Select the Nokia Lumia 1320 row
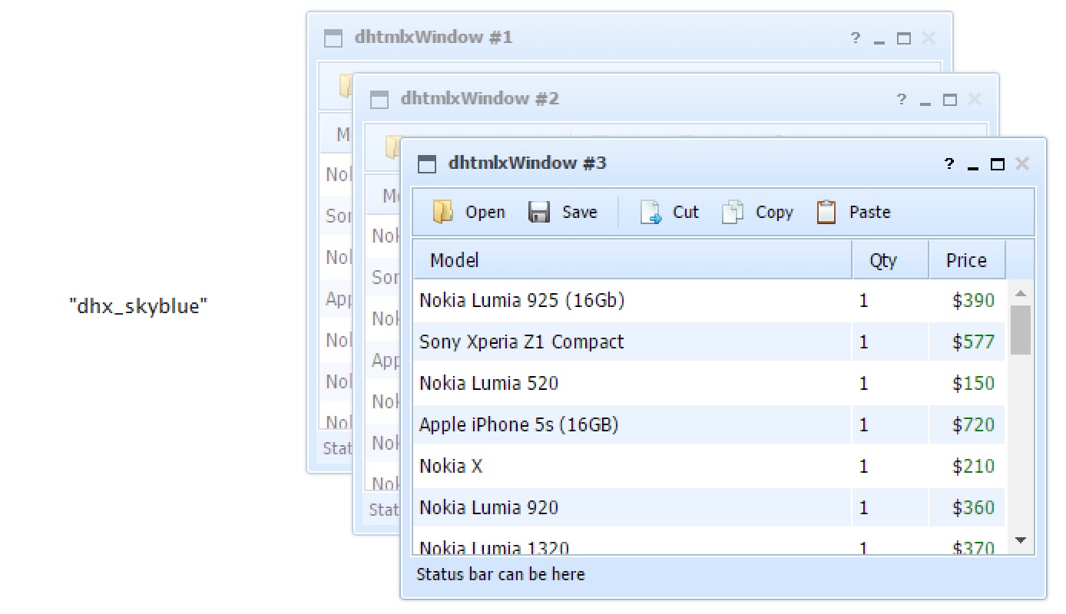The image size is (1066, 614). coord(709,542)
